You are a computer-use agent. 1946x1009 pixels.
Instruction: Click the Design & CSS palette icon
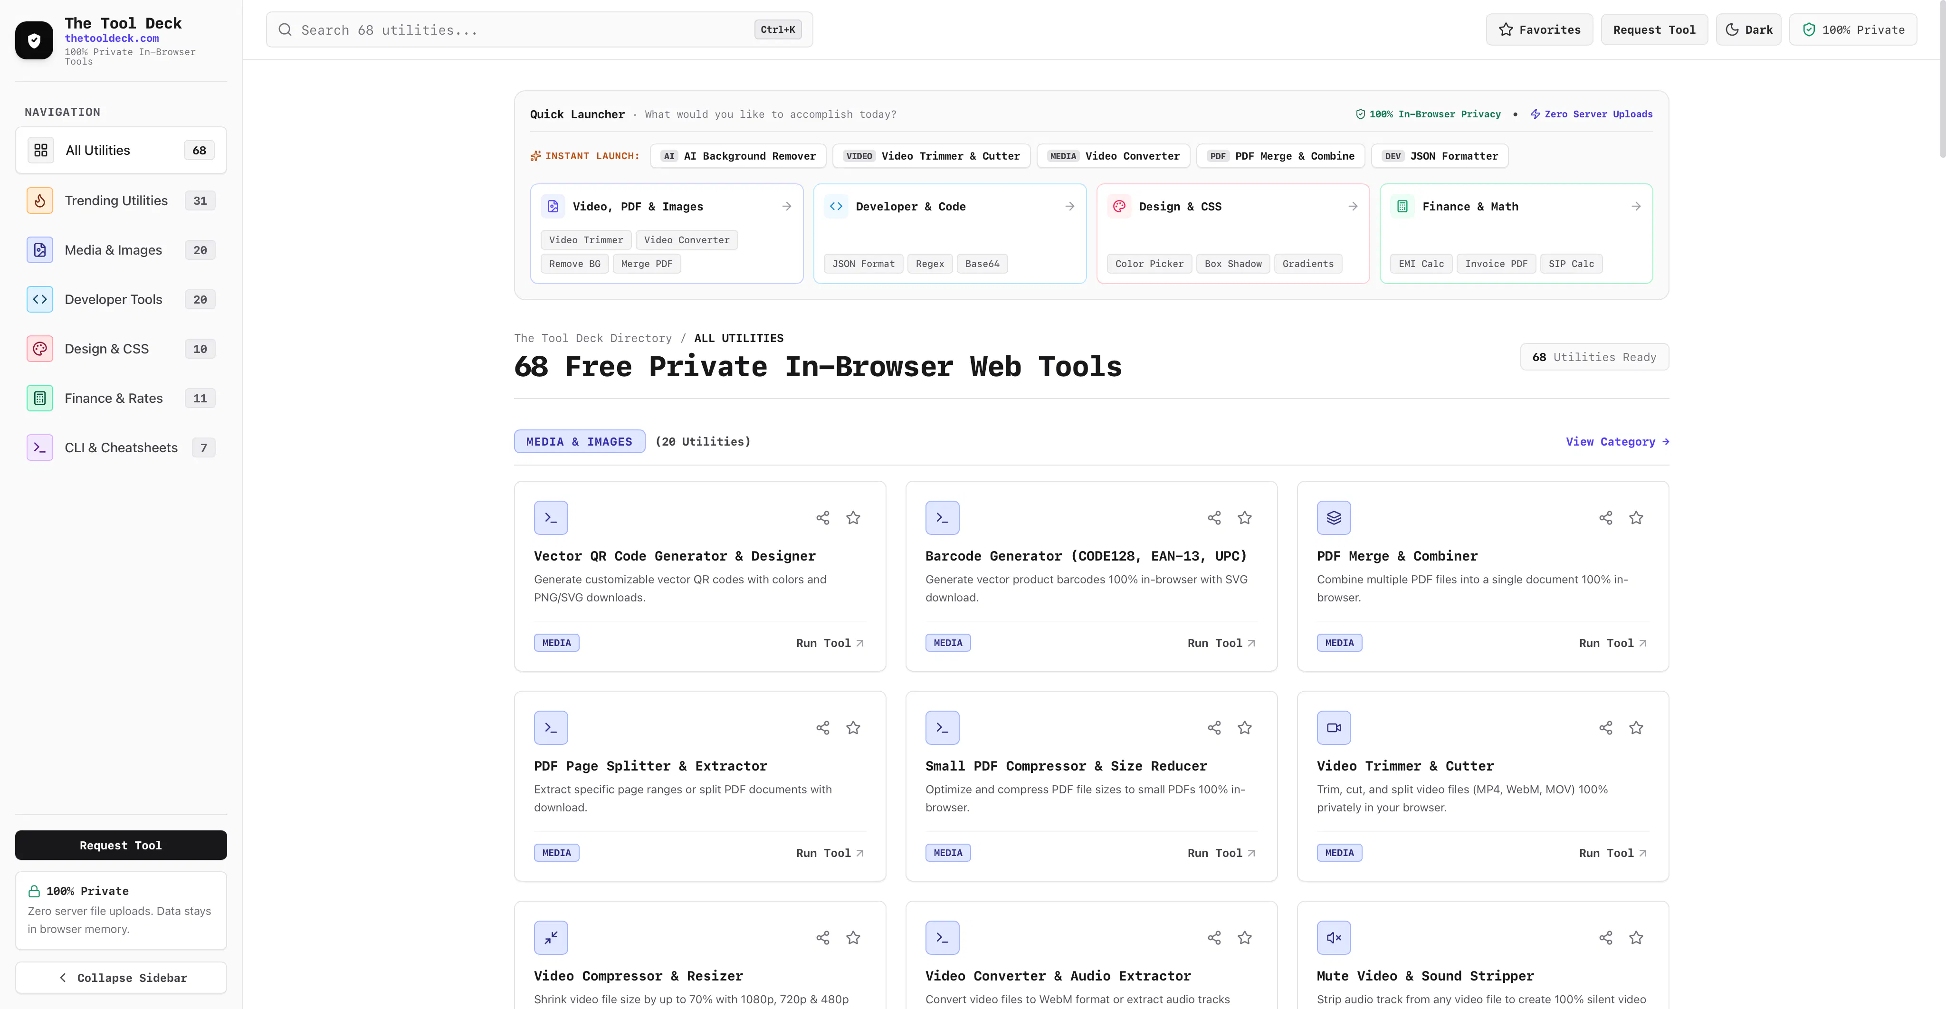coord(1119,206)
